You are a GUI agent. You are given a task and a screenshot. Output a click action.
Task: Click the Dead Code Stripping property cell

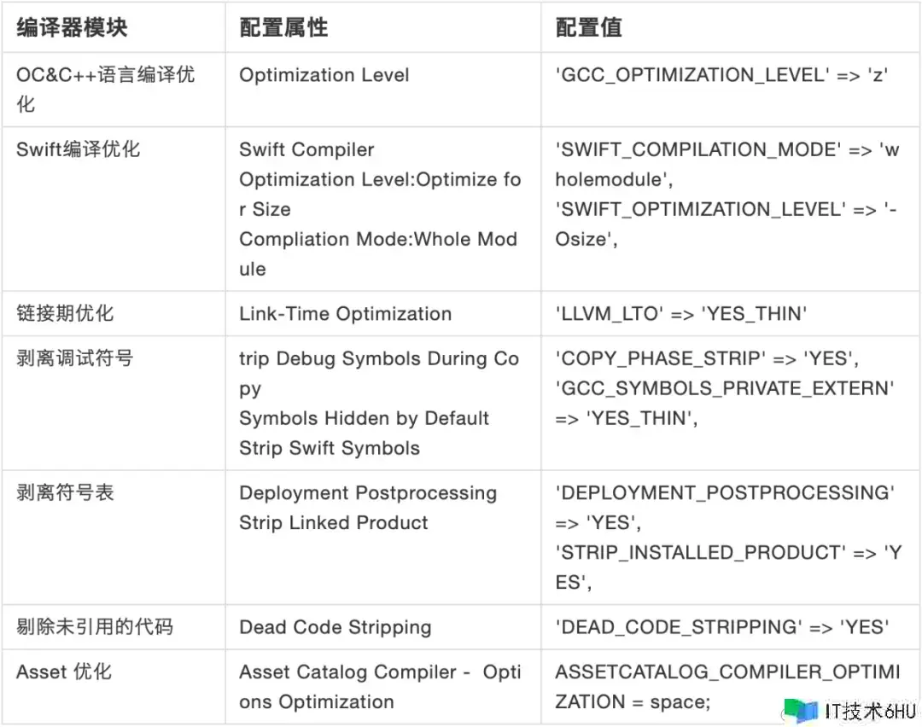335,627
